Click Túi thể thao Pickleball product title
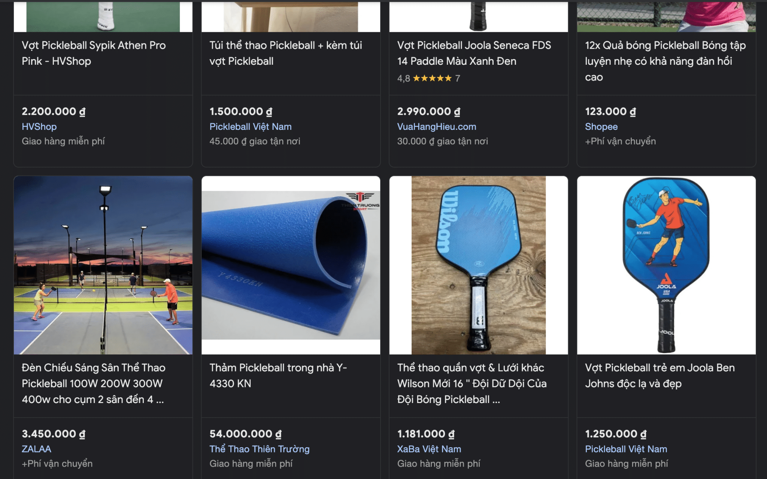The width and height of the screenshot is (767, 479). (285, 53)
